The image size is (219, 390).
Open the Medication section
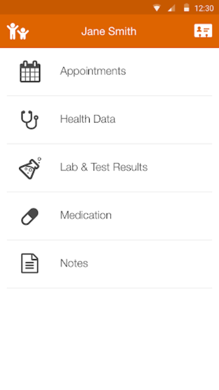click(86, 215)
